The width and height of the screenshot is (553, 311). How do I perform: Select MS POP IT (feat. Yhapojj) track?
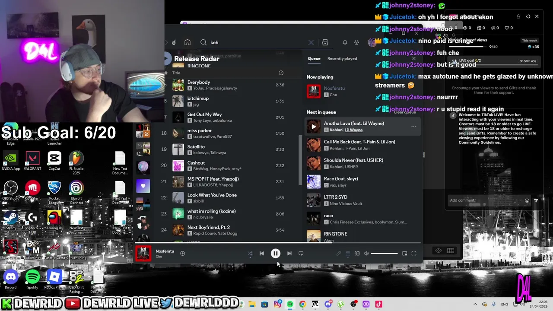coord(229,182)
